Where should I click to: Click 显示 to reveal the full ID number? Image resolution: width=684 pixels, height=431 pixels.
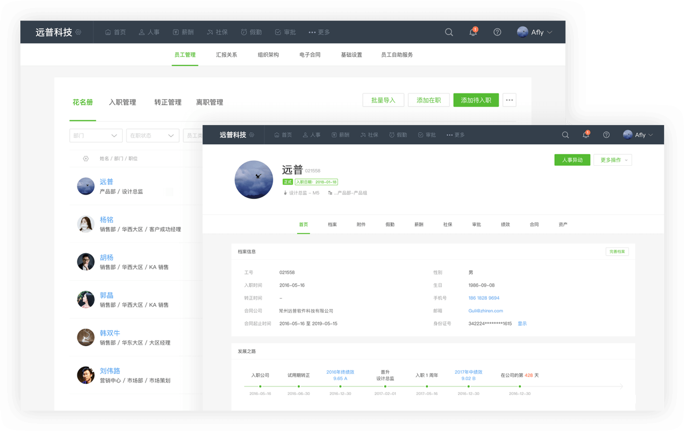coord(522,323)
